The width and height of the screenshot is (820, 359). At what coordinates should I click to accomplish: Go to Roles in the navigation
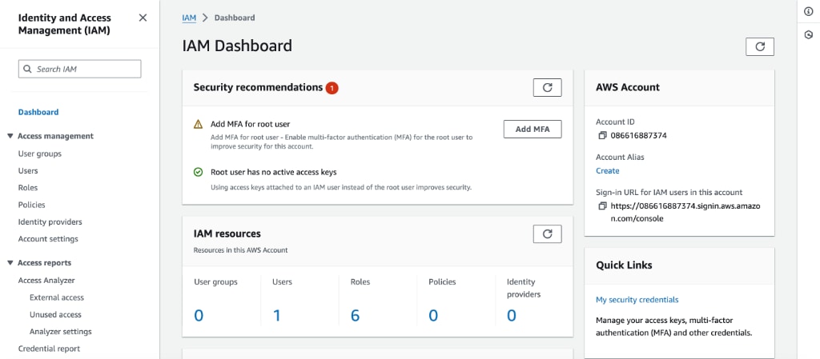point(28,188)
